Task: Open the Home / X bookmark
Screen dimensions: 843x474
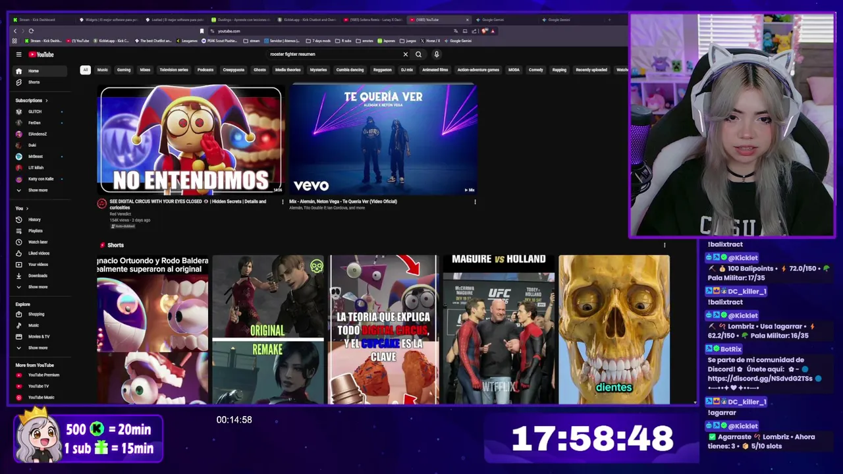Action: point(431,41)
